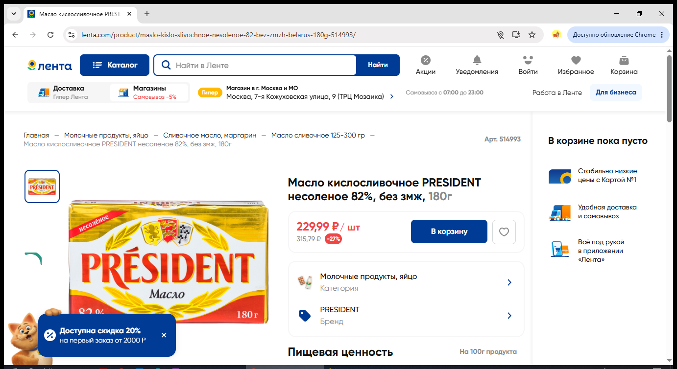
Task: Close the 20% discount popup
Action: click(164, 335)
